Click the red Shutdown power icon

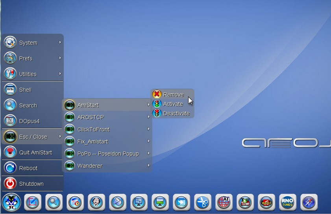10,183
